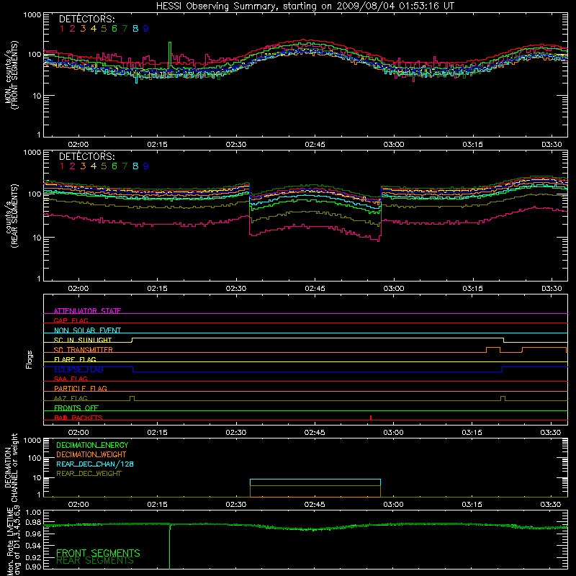This screenshot has width=576, height=576.
Task: Select orange detector 3 in rear segments legend
Action: pyautogui.click(x=83, y=166)
